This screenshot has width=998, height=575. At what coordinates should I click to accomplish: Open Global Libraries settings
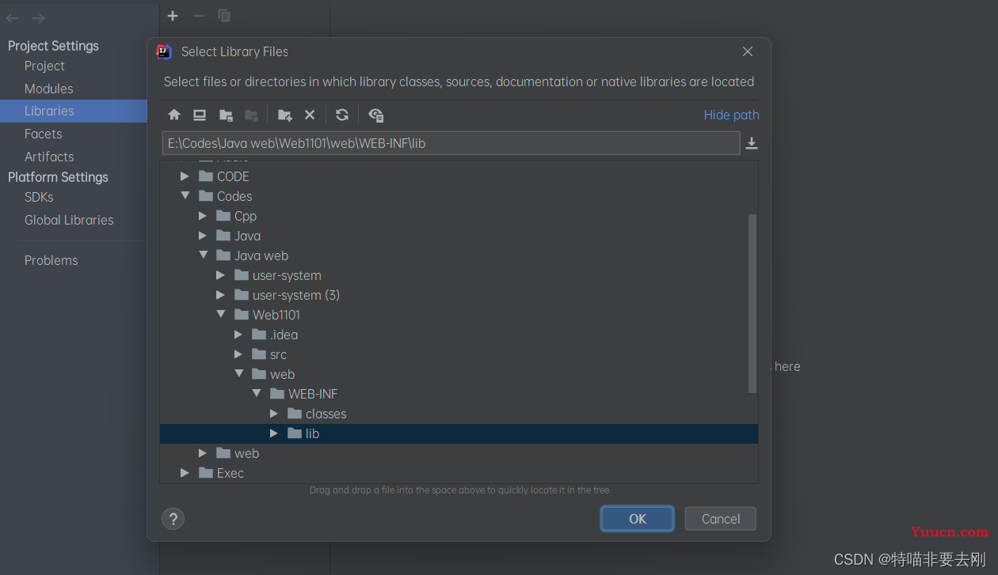coord(69,220)
